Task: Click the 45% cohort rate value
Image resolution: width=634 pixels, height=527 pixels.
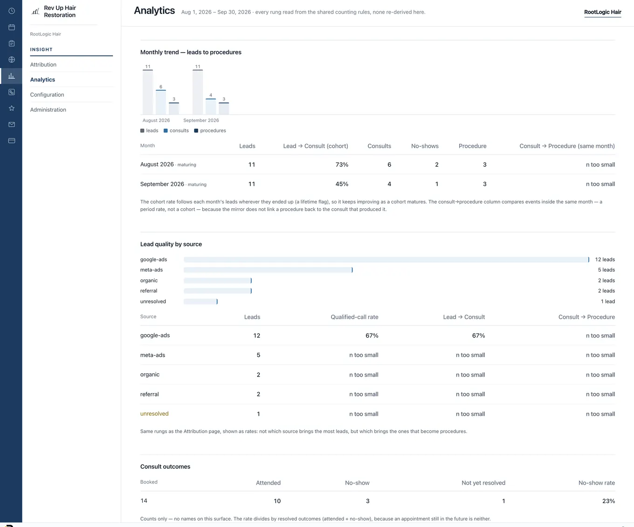Action: coord(342,184)
